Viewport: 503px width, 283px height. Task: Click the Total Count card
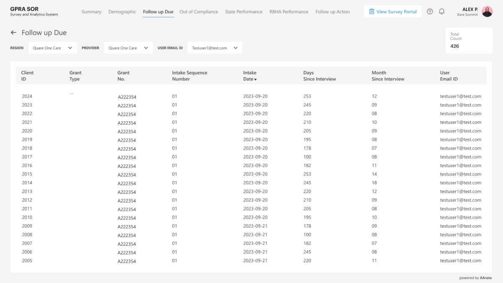pos(469,41)
